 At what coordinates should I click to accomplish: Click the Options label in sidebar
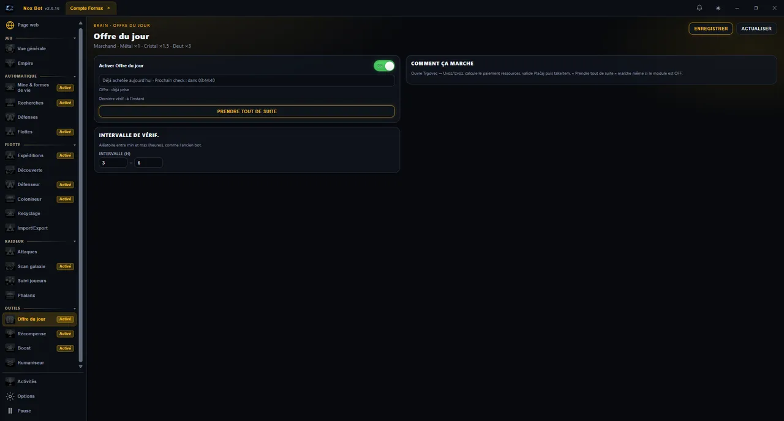pos(26,396)
